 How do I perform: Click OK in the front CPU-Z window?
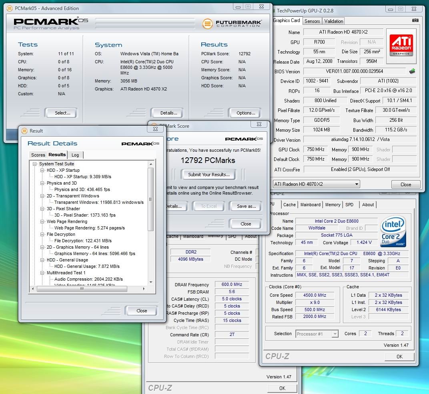[x=399, y=356]
